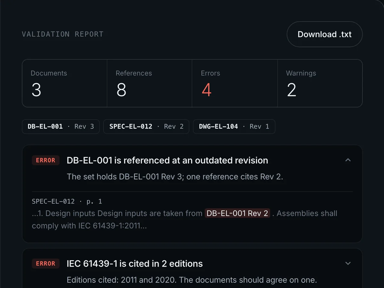Select the DB-EL-001 Rev 3 document chip
384x288 pixels.
coord(61,126)
